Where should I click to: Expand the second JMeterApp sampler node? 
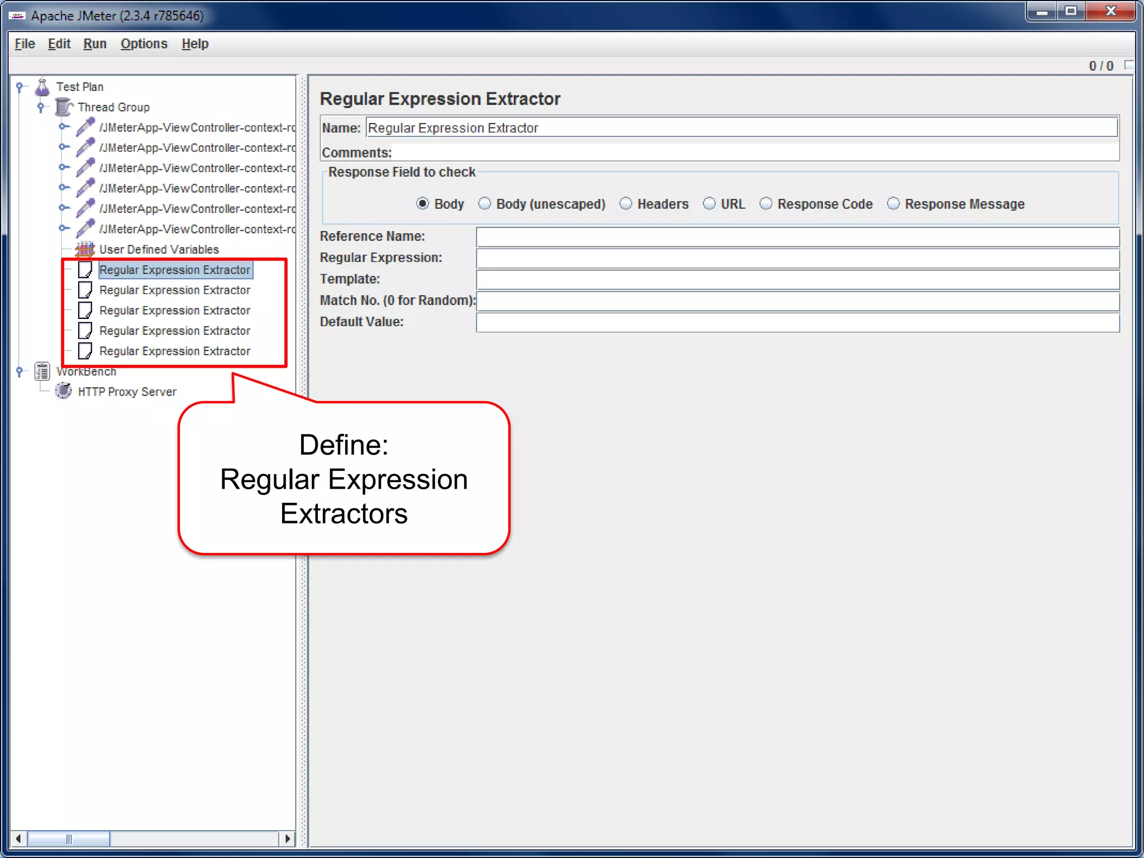click(x=64, y=147)
